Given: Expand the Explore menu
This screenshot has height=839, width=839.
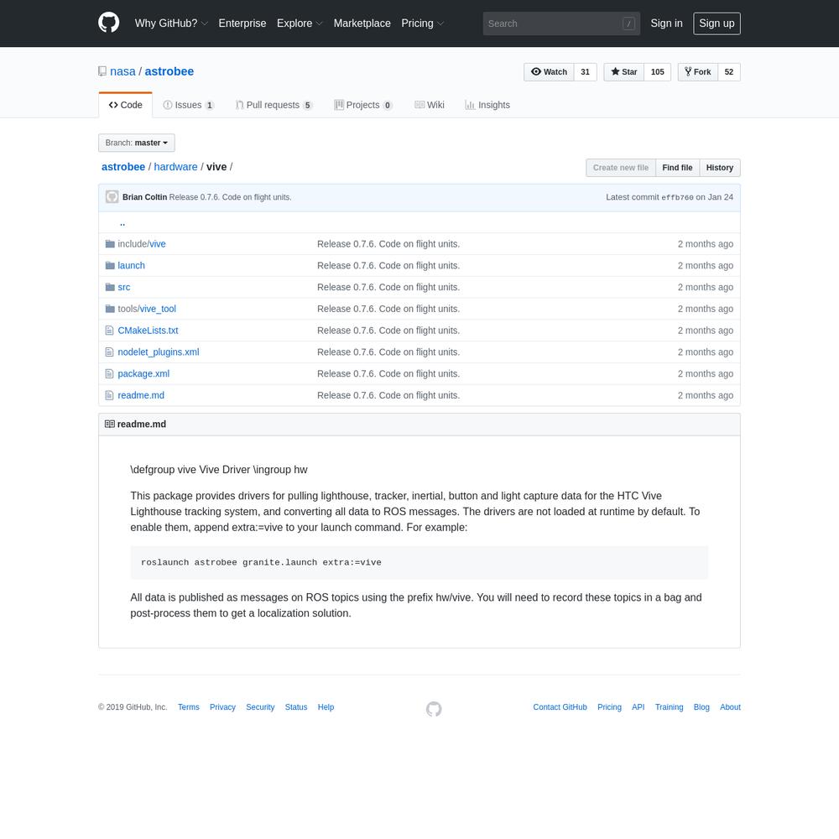Looking at the screenshot, I should tap(300, 23).
